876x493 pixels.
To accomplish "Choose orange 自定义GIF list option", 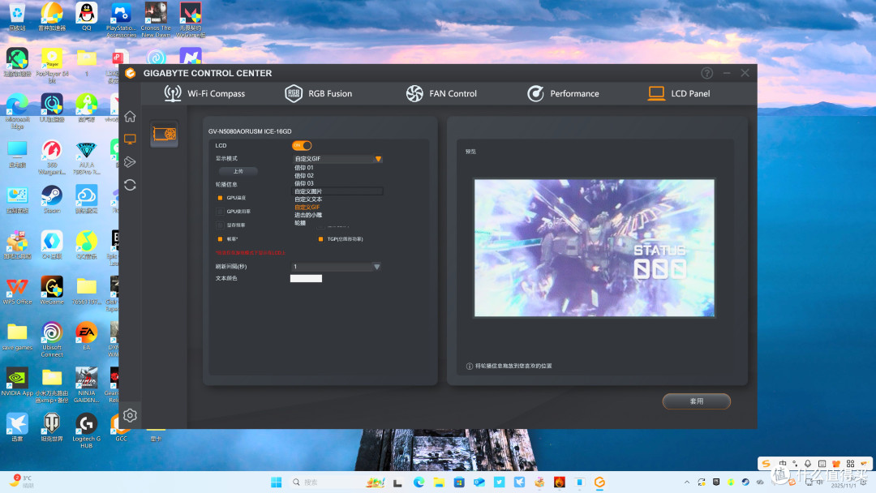I will point(307,207).
